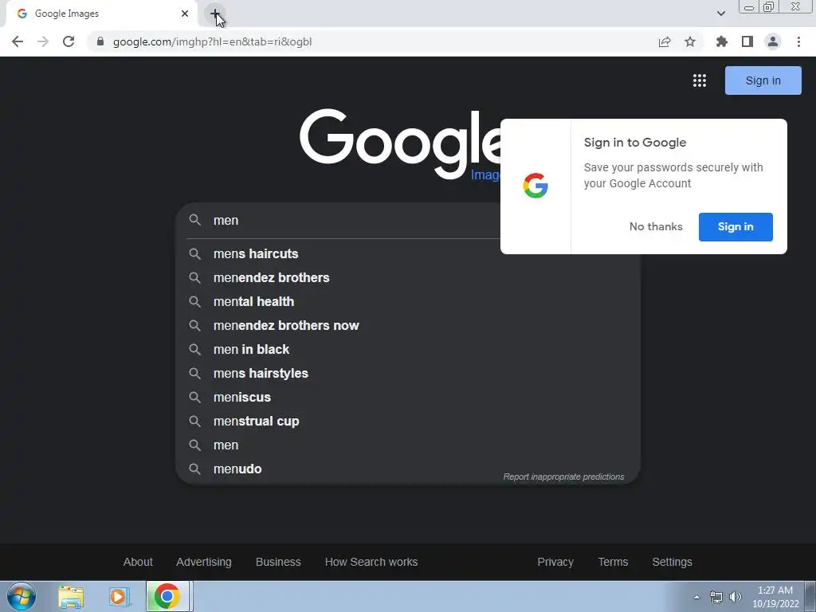Go back to the previous page
Viewport: 816px width, 612px height.
pyautogui.click(x=18, y=41)
